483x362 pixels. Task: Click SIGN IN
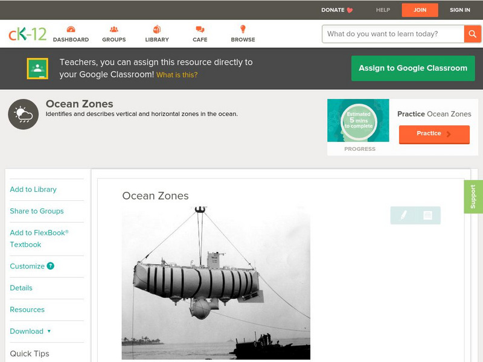pos(460,10)
